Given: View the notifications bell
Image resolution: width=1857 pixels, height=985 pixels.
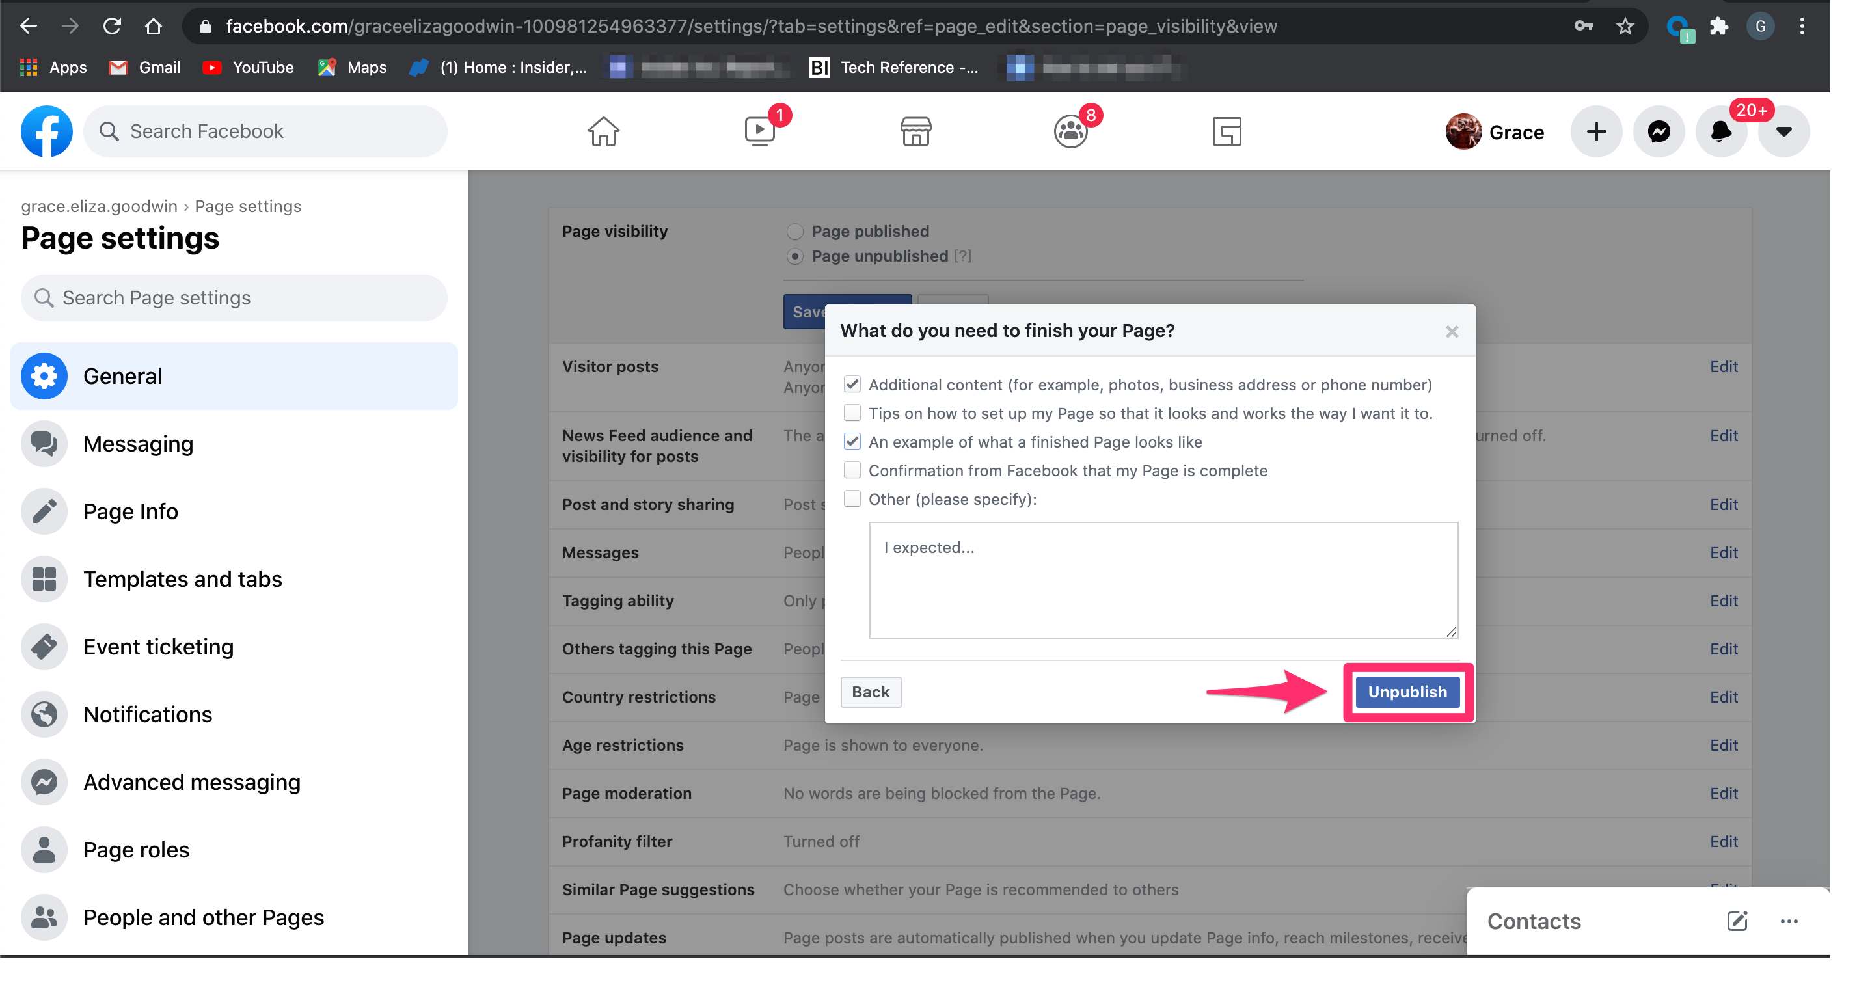Looking at the screenshot, I should (1721, 131).
